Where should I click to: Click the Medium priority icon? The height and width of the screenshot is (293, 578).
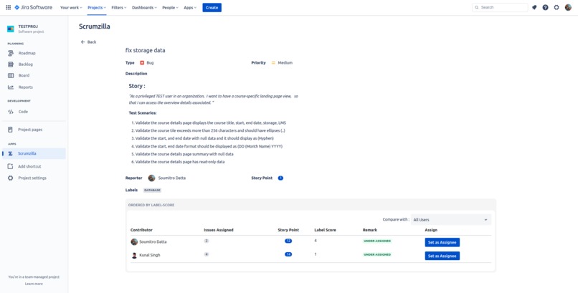point(273,63)
